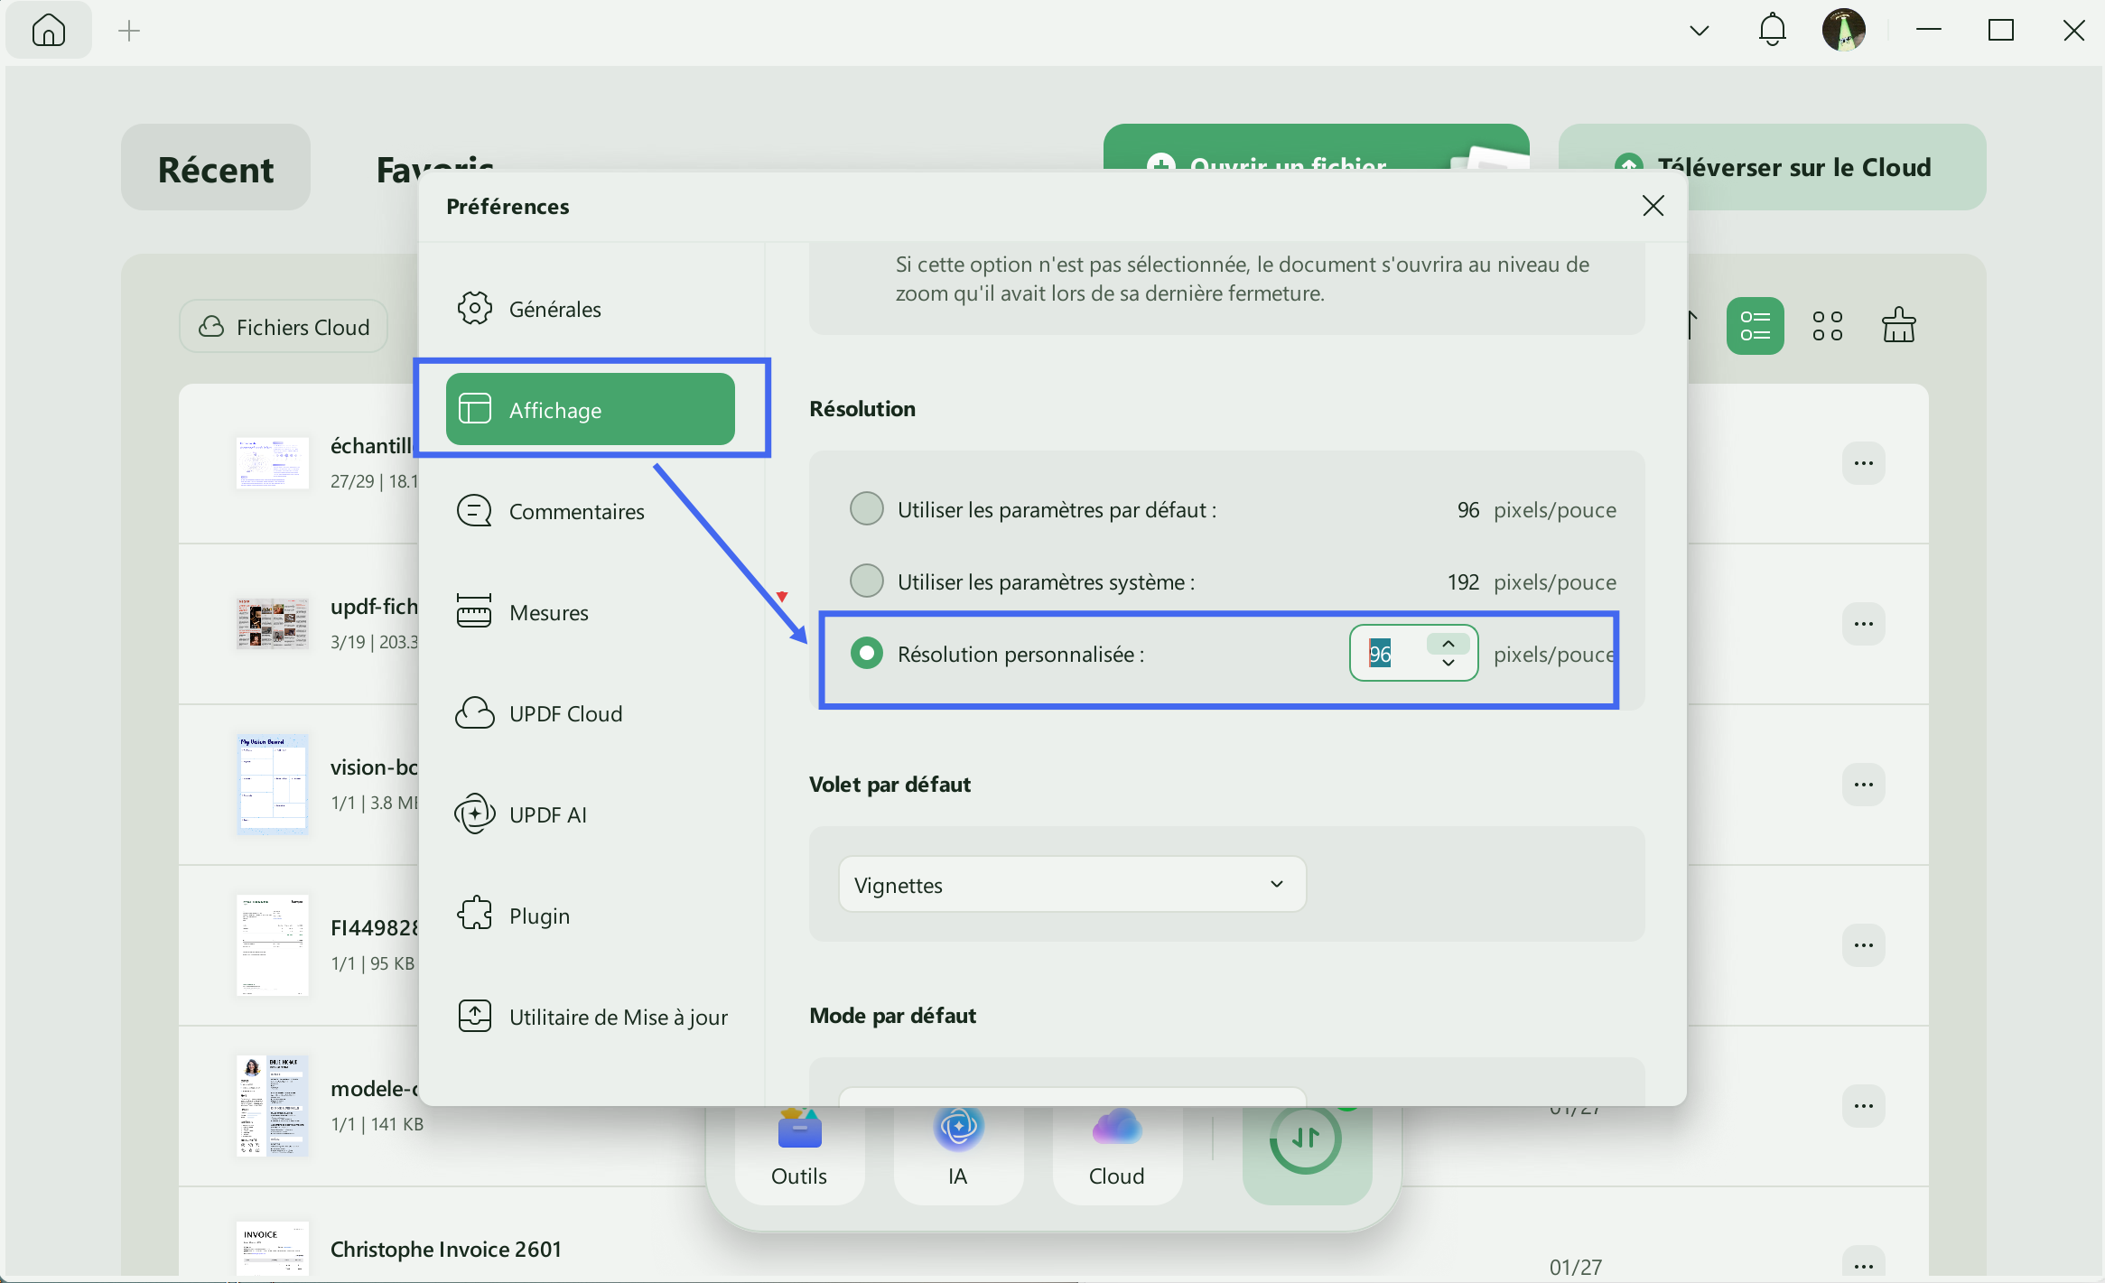Click the Fichiers Cloud button
This screenshot has height=1283, width=2105.
pos(284,326)
